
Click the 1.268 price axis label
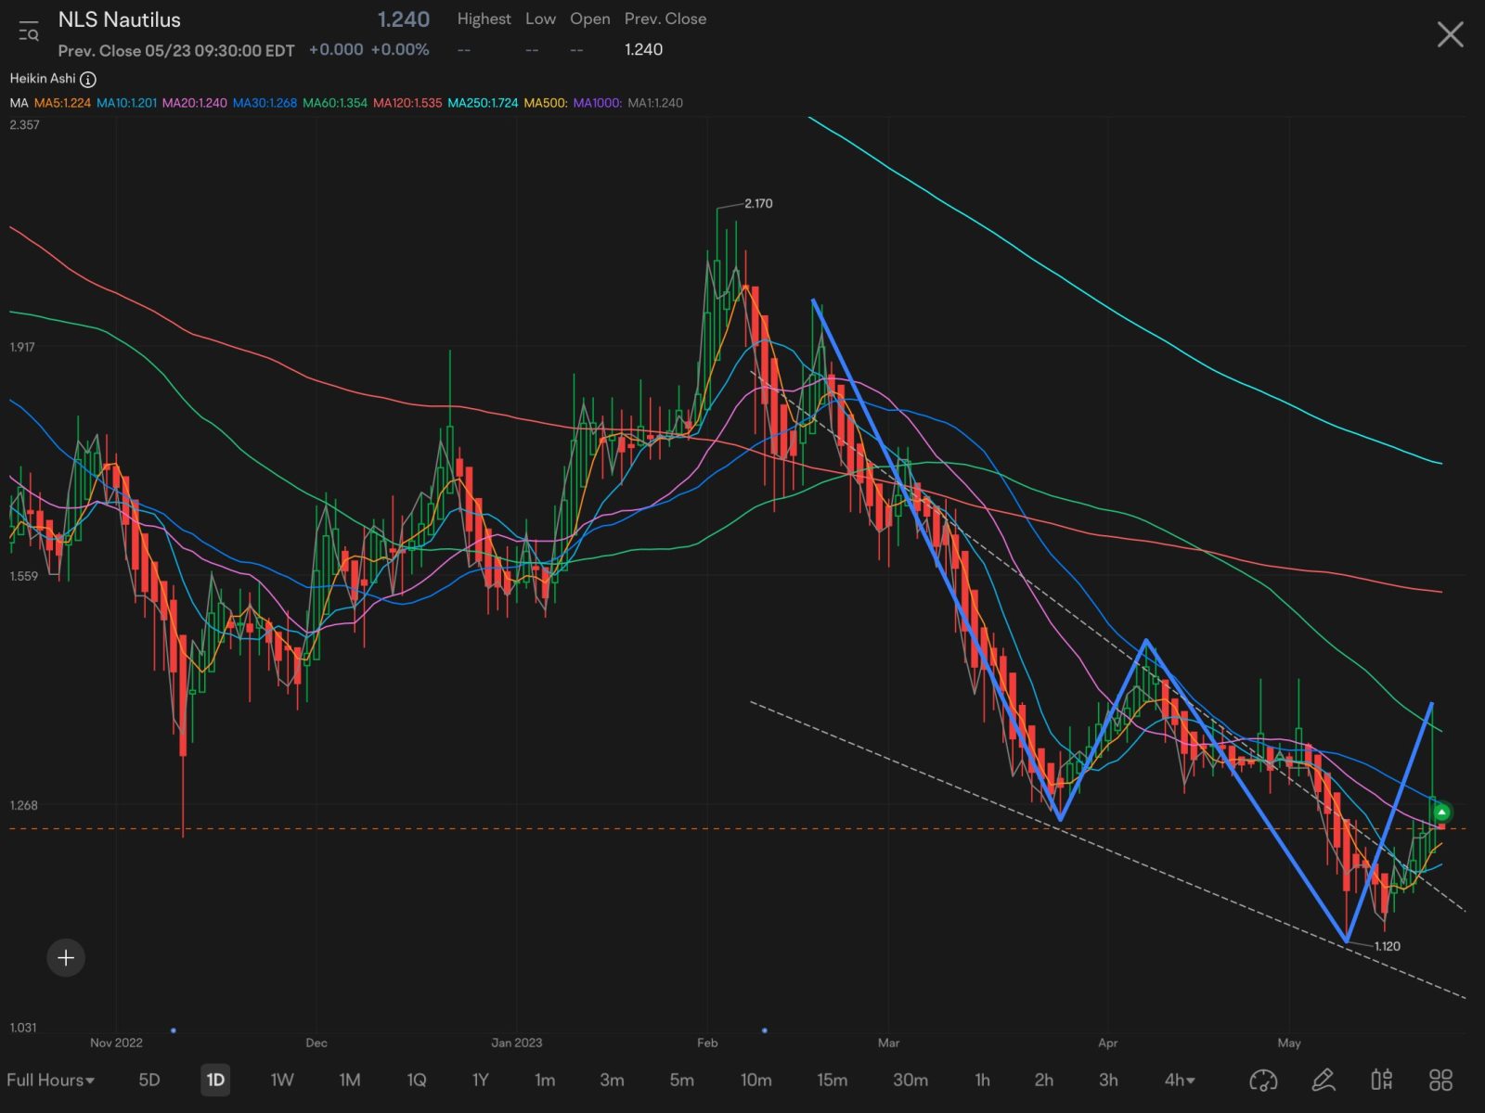23,805
